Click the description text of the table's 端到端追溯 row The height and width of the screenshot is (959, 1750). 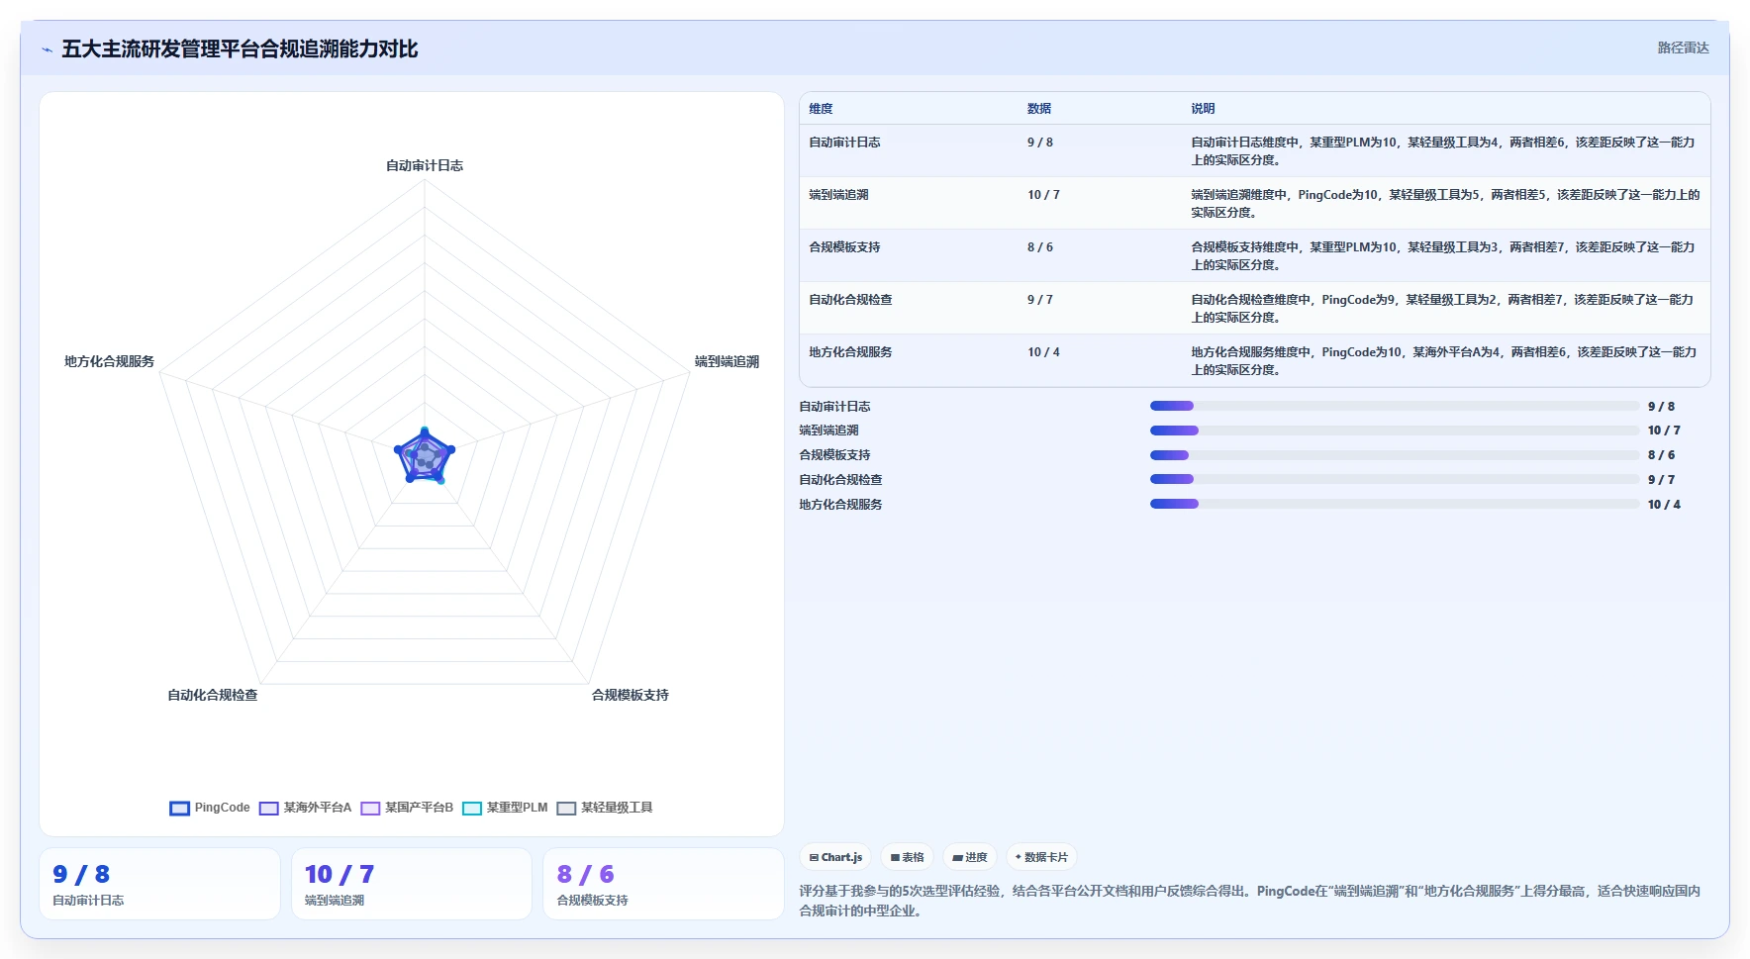pyautogui.click(x=1445, y=204)
